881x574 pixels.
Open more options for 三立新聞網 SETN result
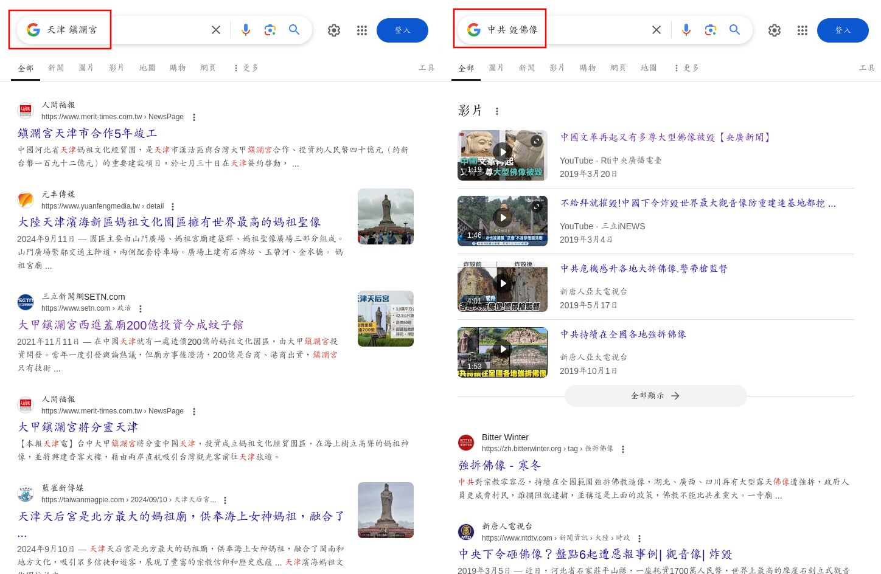[141, 309]
